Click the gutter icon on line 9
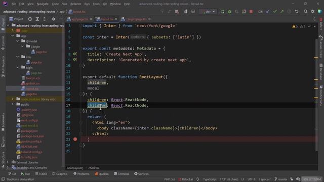Image resolution: width=324 pixels, height=182 pixels. pyautogui.click(x=75, y=60)
